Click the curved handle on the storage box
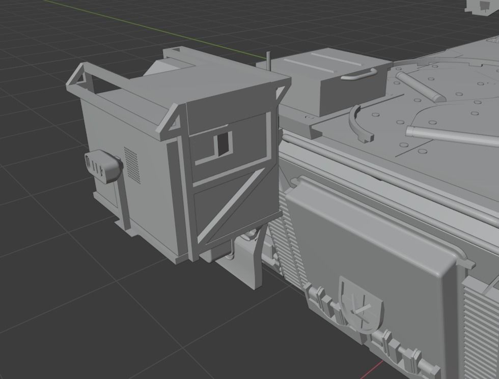 point(358,75)
